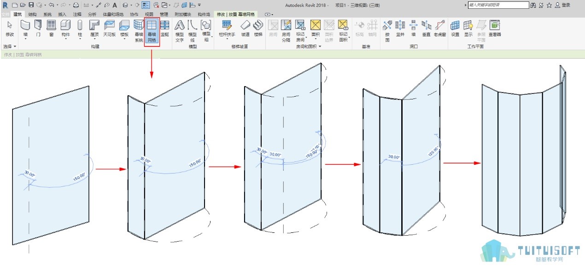Click the 老虎窗 dormer opening tool
This screenshot has height=266, width=585.
[x=440, y=29]
